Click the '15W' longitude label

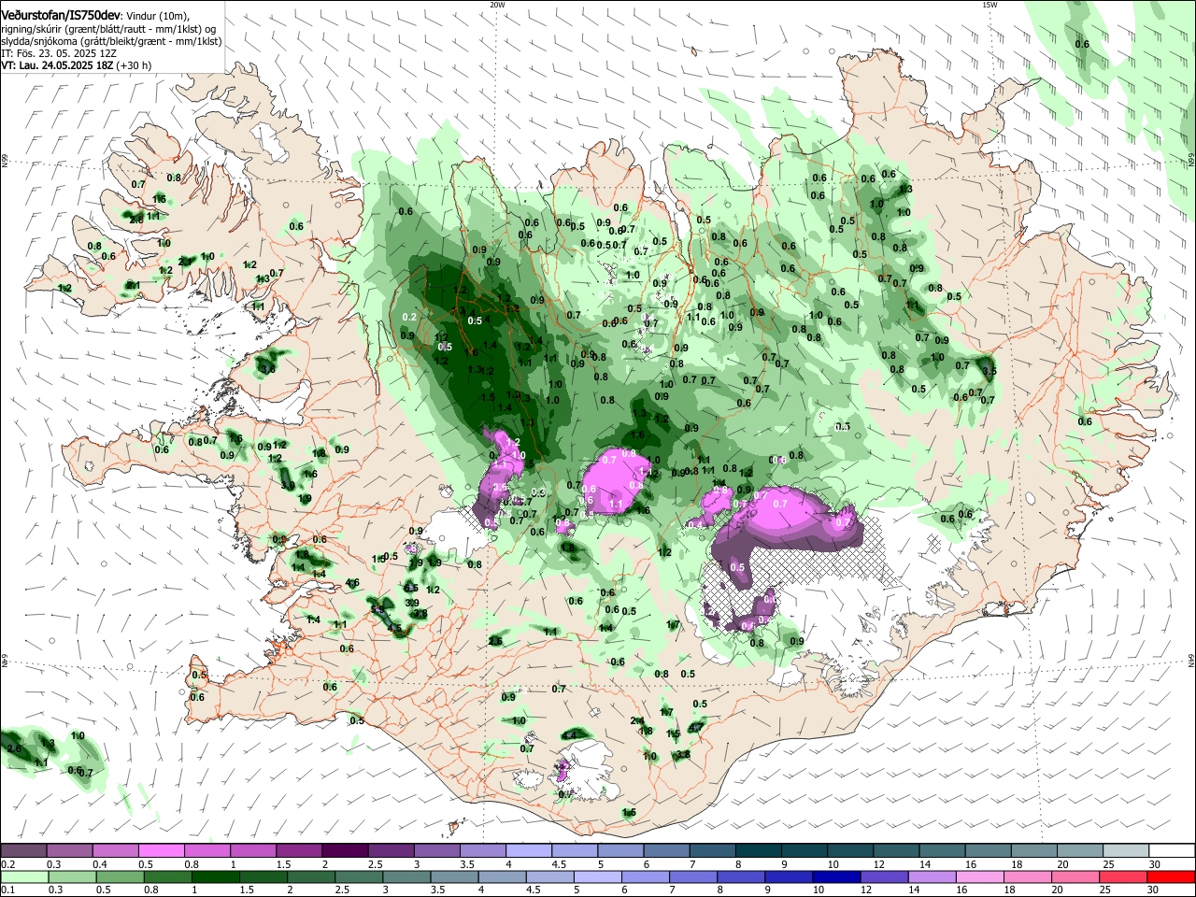990,5
